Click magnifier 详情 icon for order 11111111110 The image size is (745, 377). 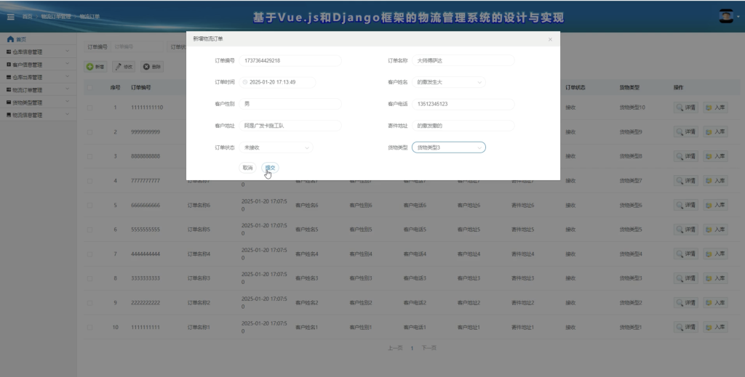[680, 108]
